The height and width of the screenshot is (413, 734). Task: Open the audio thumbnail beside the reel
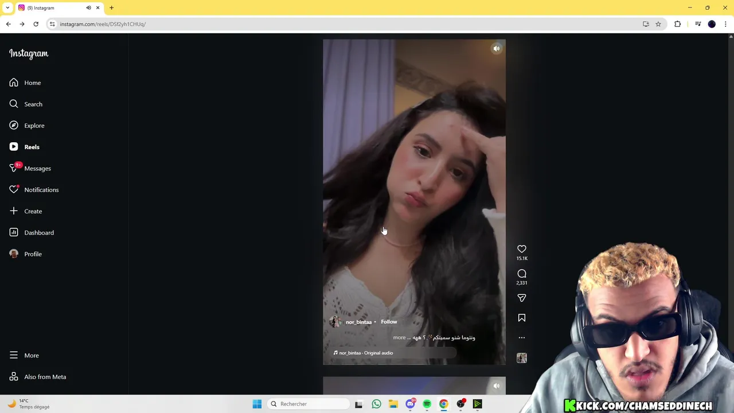coord(522,358)
